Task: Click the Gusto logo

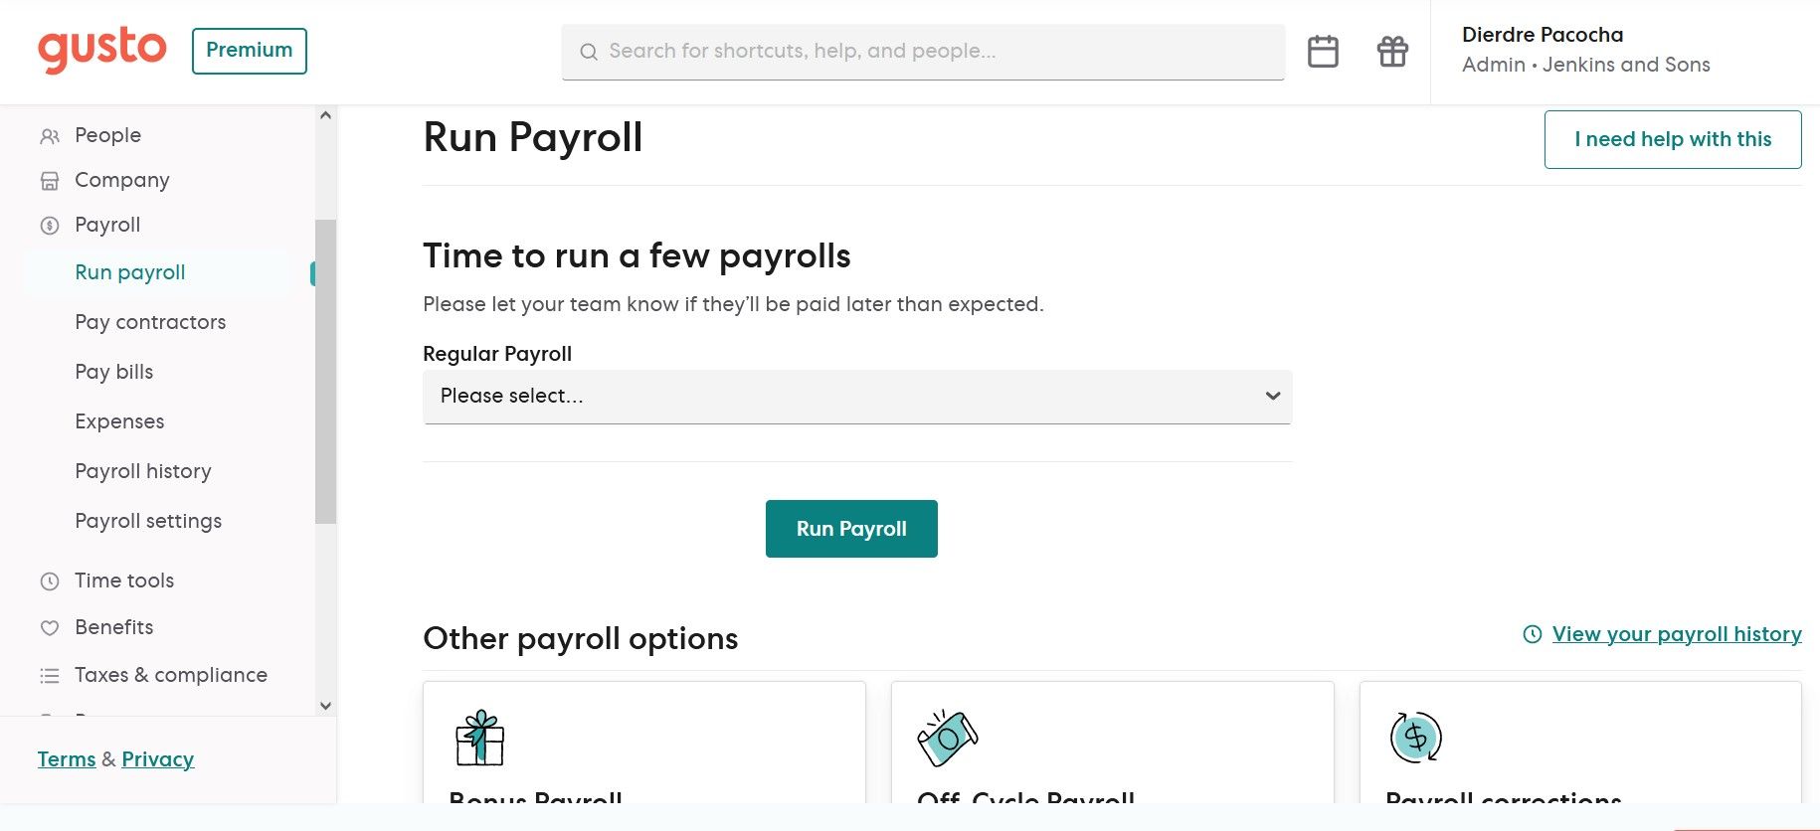Action: coord(102,50)
